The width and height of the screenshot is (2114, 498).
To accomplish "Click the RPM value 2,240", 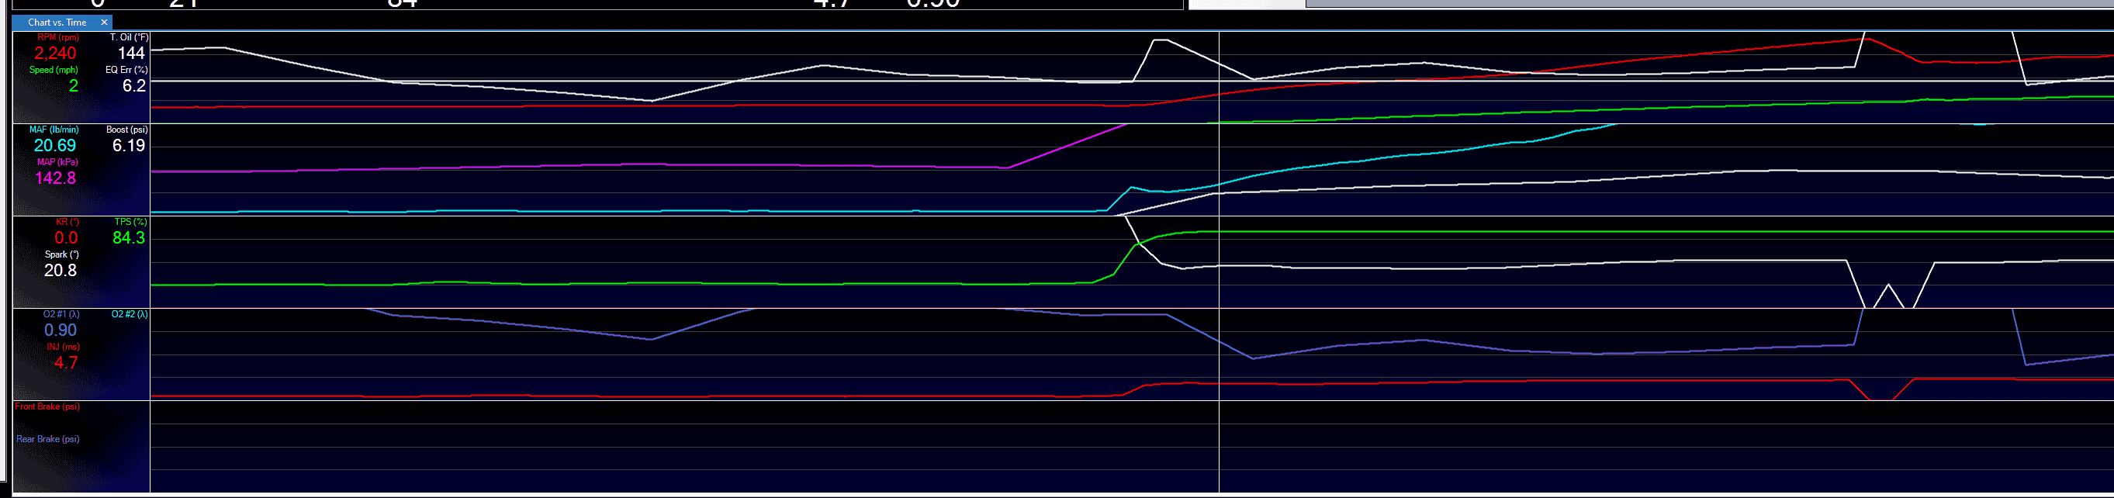I will [x=55, y=54].
